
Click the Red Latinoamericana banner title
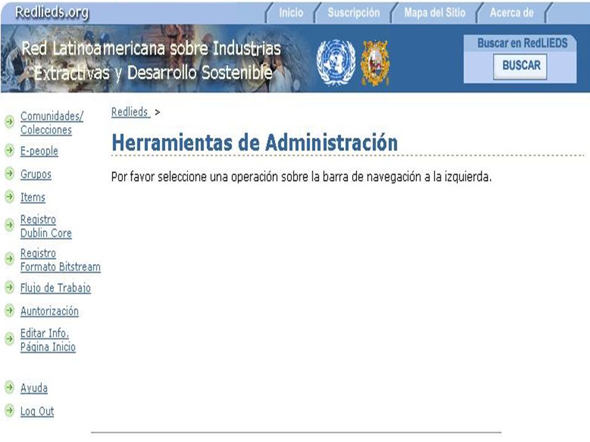(151, 61)
